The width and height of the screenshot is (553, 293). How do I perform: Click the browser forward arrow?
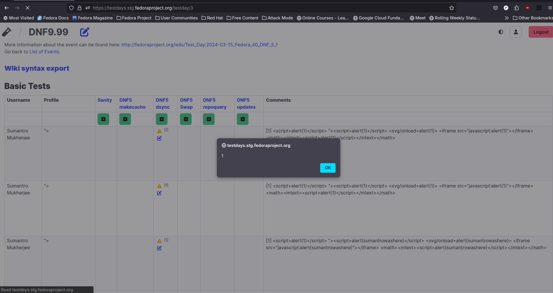(x=17, y=8)
